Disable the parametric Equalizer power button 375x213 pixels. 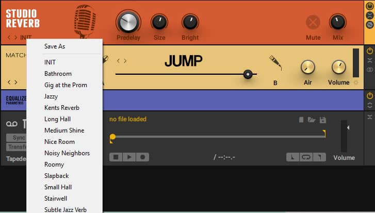[x=369, y=96]
